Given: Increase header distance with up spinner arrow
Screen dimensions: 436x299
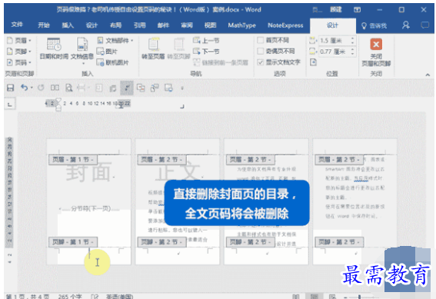Looking at the screenshot, I should point(353,38).
